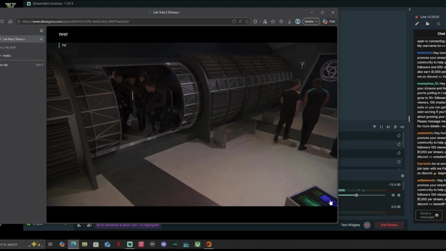Click the browser media control icon
Screen dimensions: 446x251
pos(265,21)
